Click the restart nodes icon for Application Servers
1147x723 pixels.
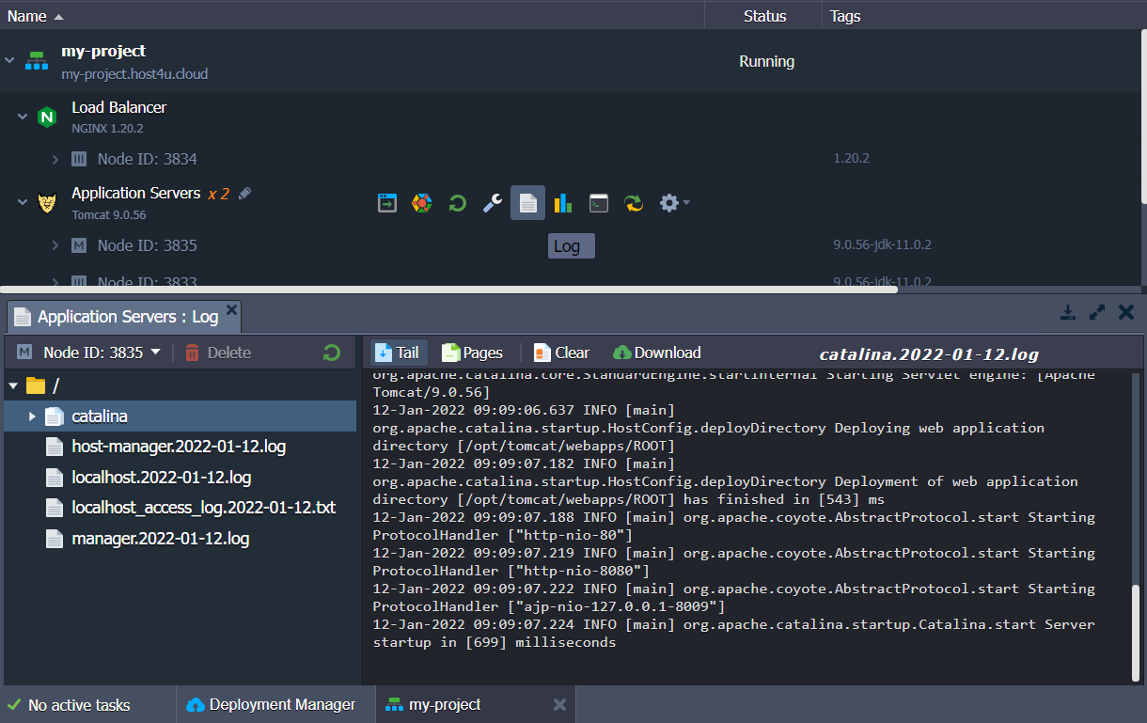pyautogui.click(x=457, y=202)
